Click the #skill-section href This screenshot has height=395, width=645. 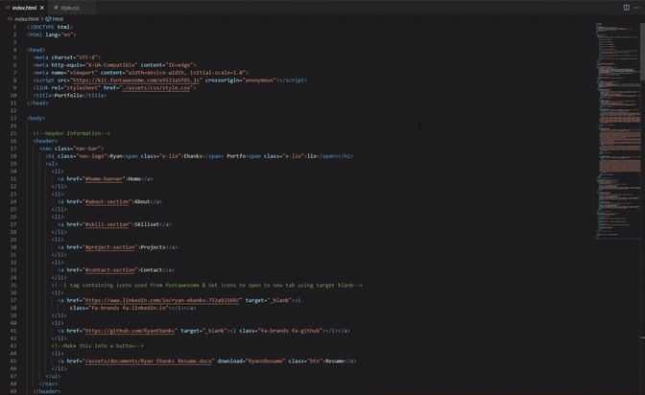(107, 224)
